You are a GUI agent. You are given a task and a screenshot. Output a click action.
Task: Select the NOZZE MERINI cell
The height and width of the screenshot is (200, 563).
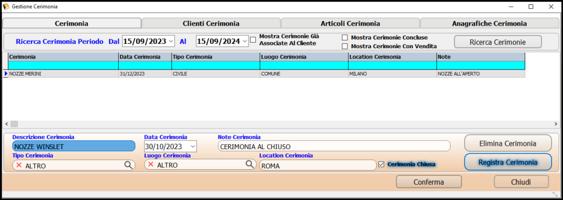click(63, 74)
